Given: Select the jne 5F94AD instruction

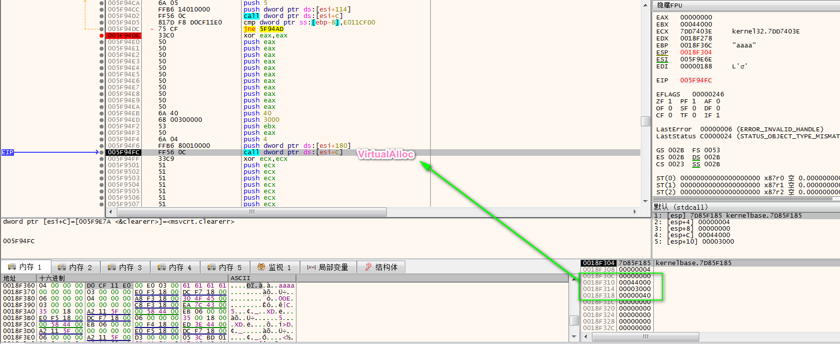Looking at the screenshot, I should coord(264,29).
